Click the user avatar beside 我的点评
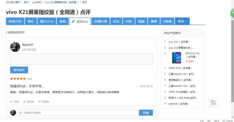The width and height of the screenshot is (234, 122). coord(15,47)
